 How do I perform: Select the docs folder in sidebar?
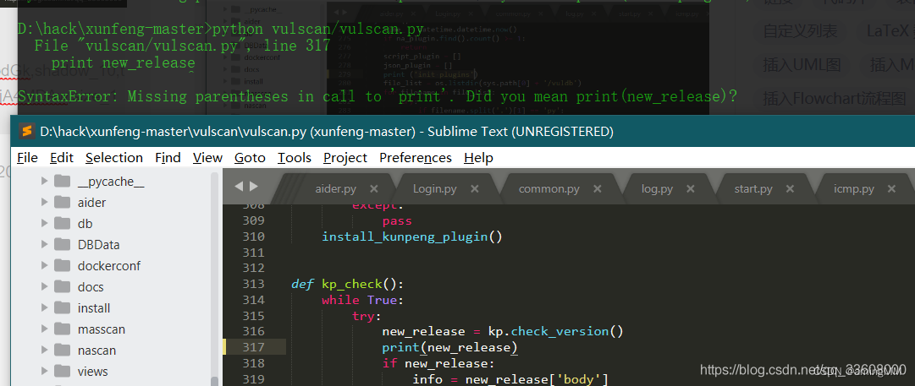(91, 287)
